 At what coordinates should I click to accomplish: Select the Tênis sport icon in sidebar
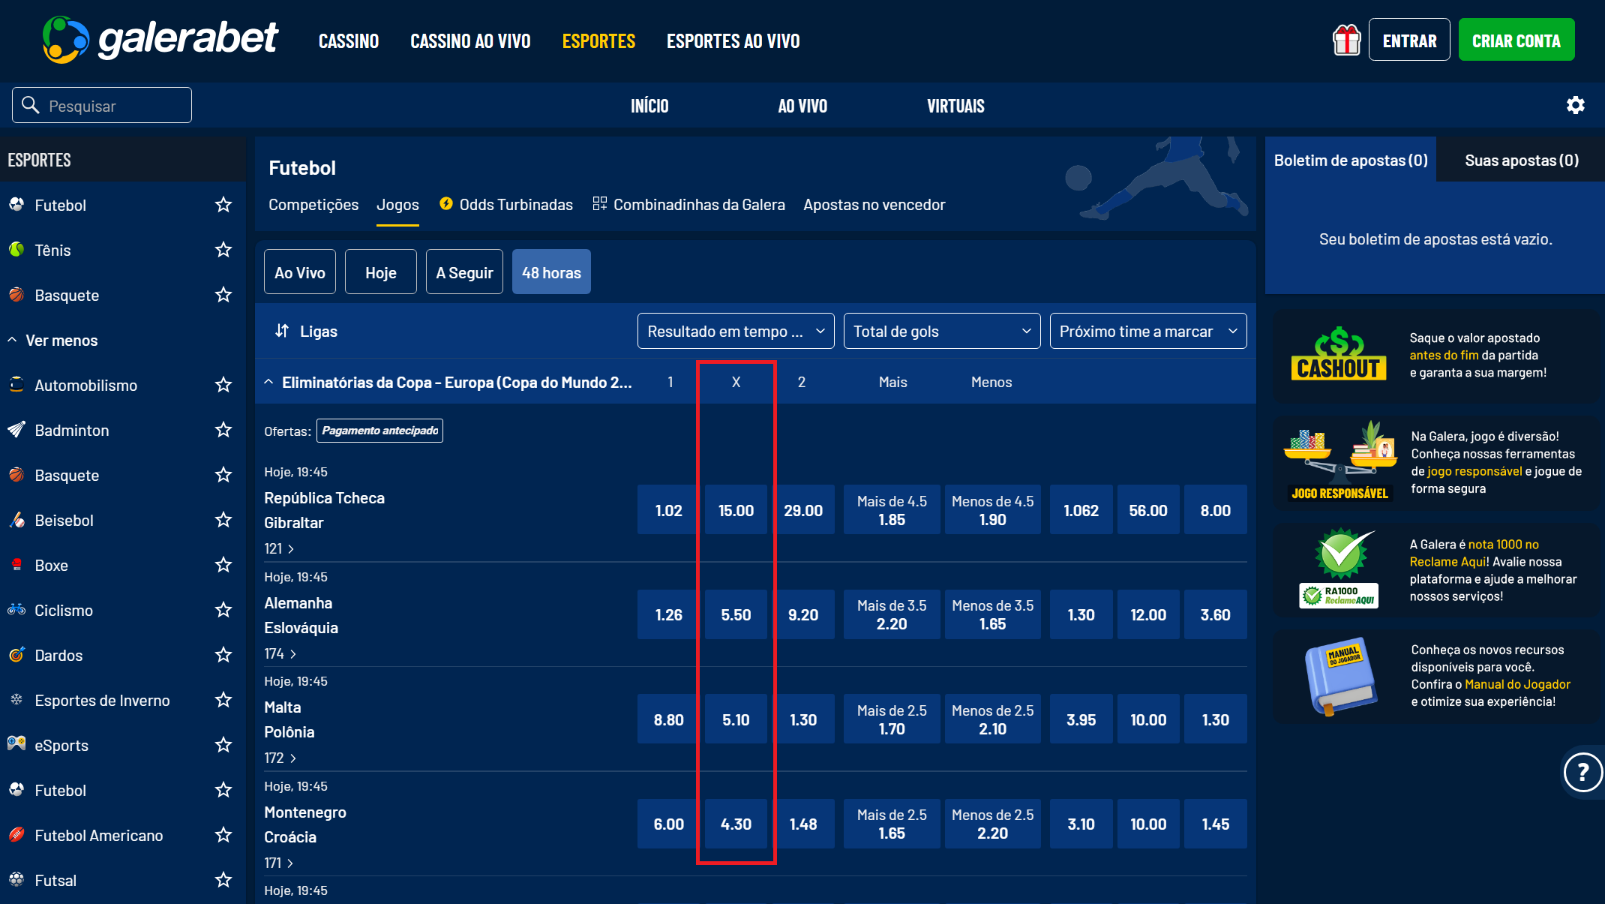point(16,250)
